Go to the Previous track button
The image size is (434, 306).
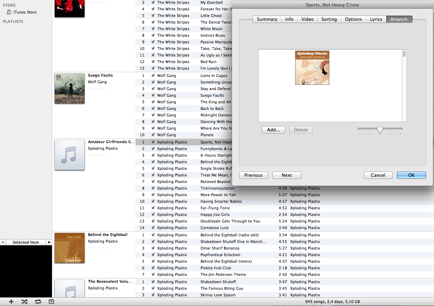254,175
